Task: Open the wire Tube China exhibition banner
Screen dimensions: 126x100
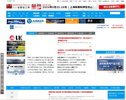Action: click(x=62, y=7)
